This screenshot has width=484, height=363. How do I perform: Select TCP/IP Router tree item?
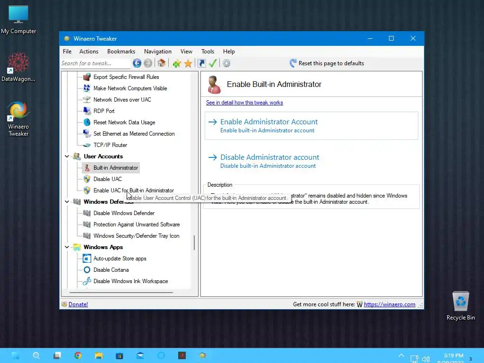pyautogui.click(x=110, y=145)
